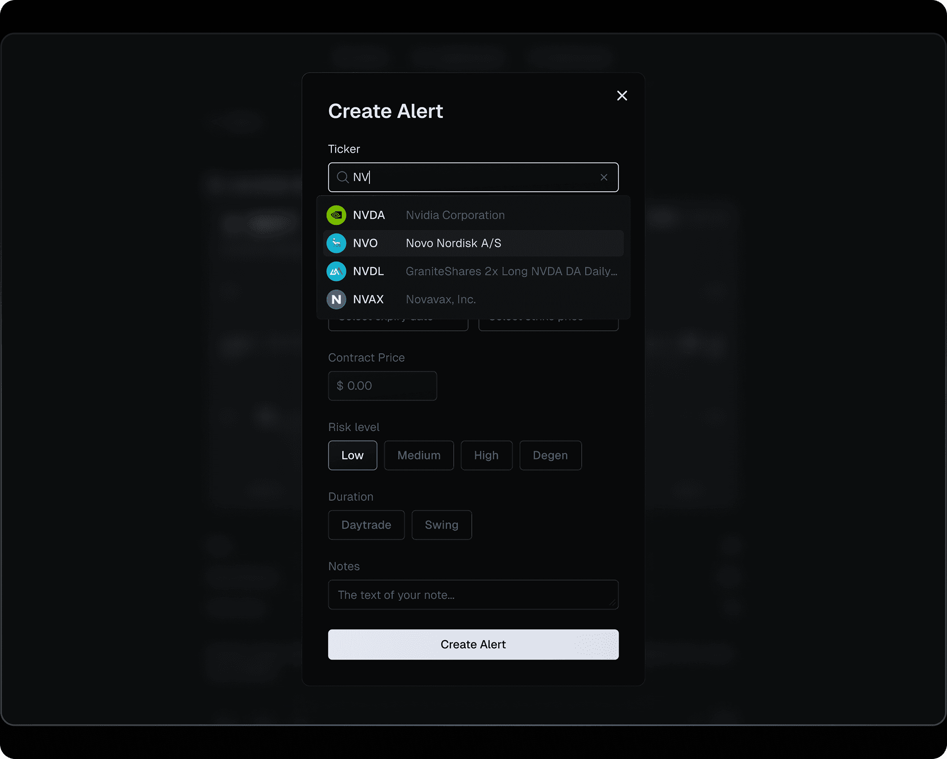Choose Degen risk level
This screenshot has height=759, width=947.
click(x=550, y=455)
